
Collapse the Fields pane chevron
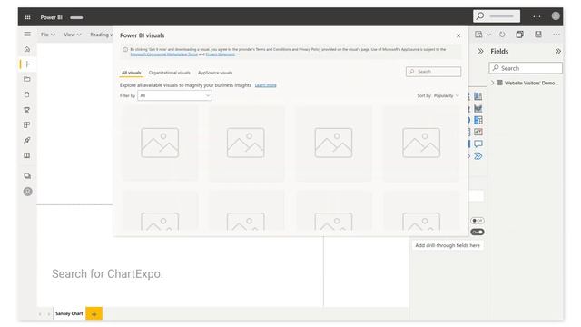pyautogui.click(x=558, y=51)
